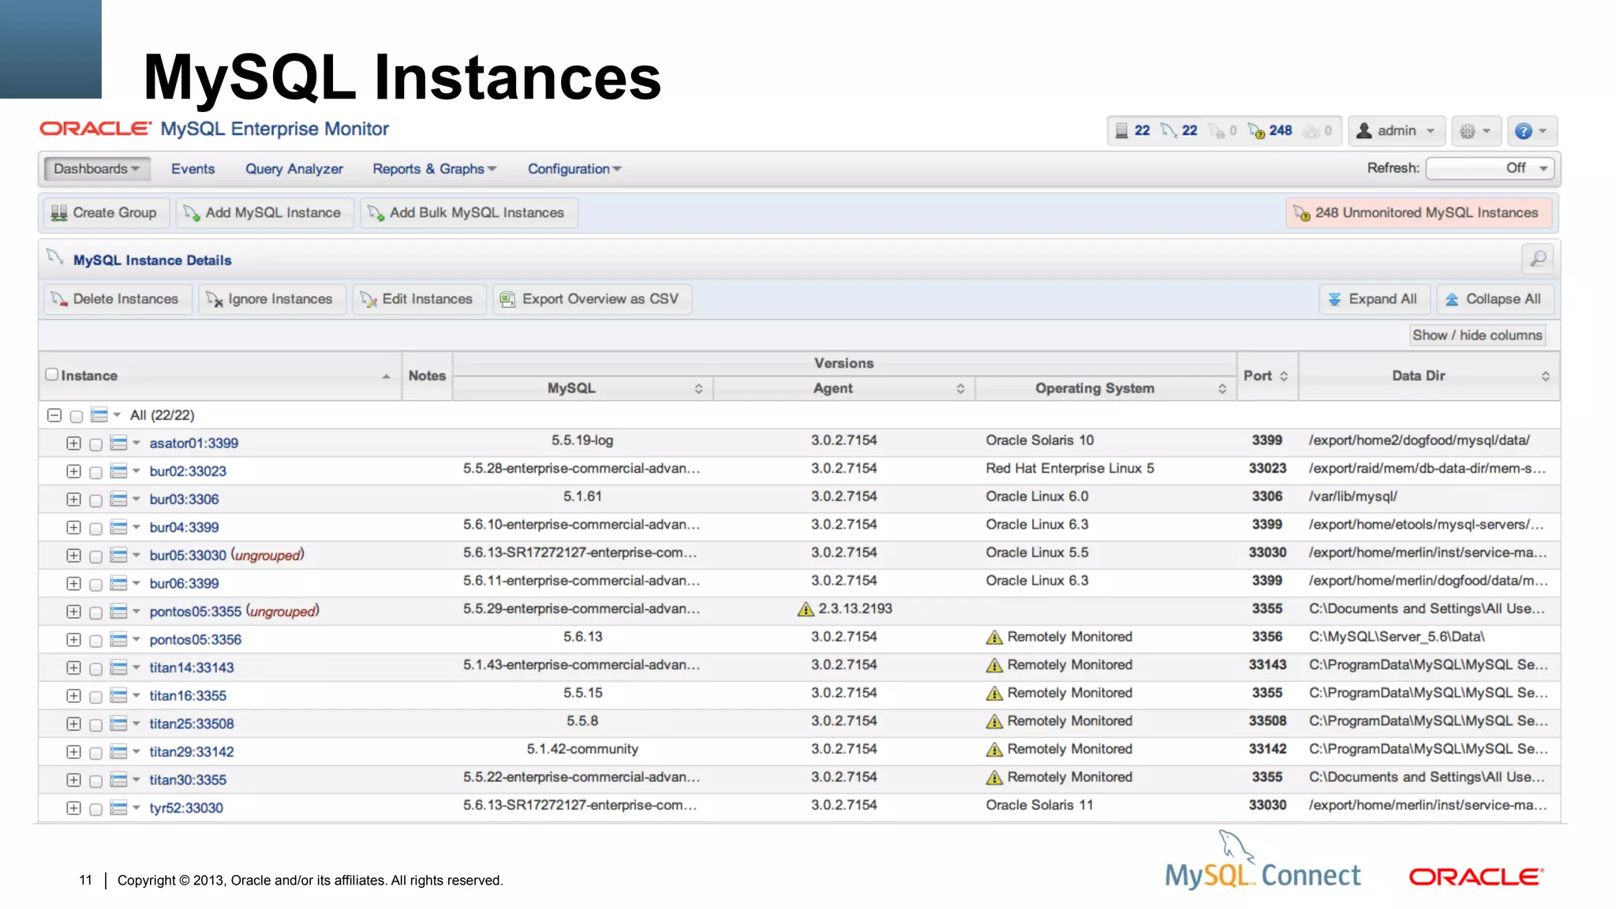Click the Create Group button
Screen dimensions: 1616x909
(x=105, y=213)
